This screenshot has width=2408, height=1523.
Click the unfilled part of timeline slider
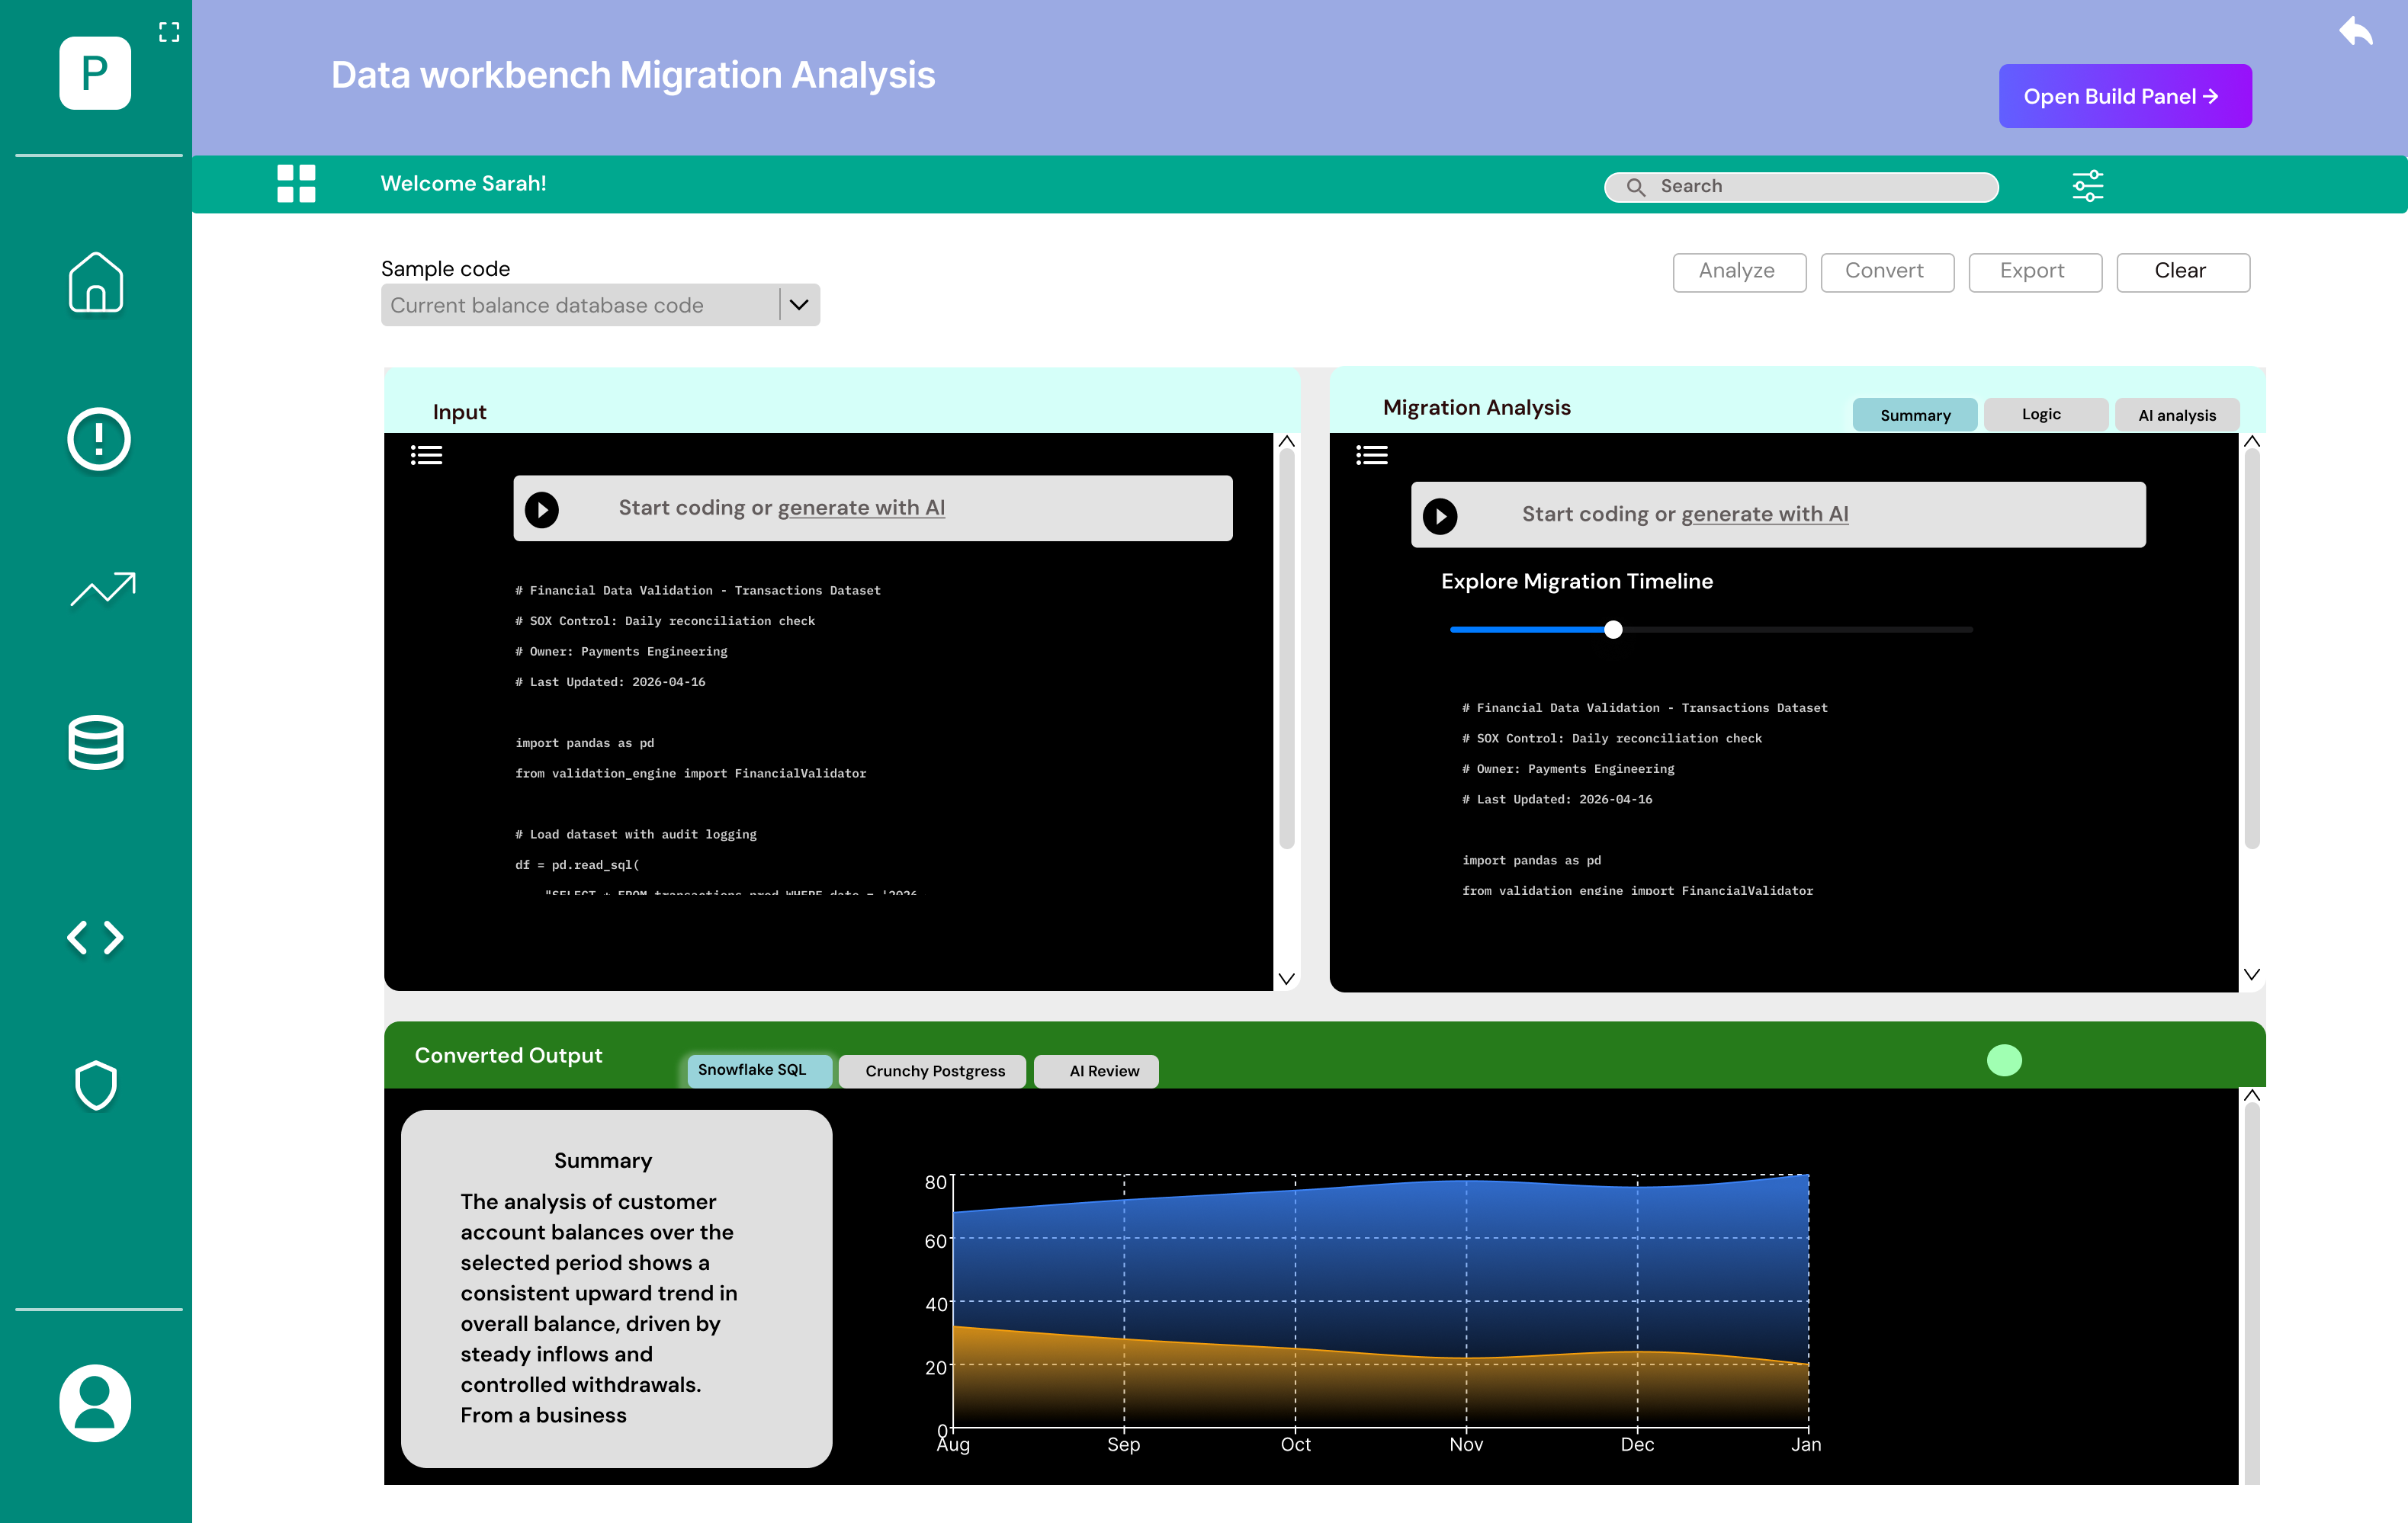tap(1798, 629)
